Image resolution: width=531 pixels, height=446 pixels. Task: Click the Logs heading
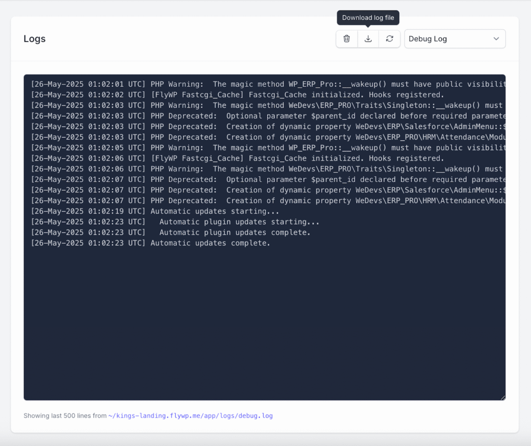pyautogui.click(x=35, y=38)
